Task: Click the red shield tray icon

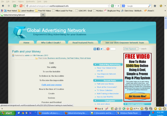Action: tap(153, 113)
